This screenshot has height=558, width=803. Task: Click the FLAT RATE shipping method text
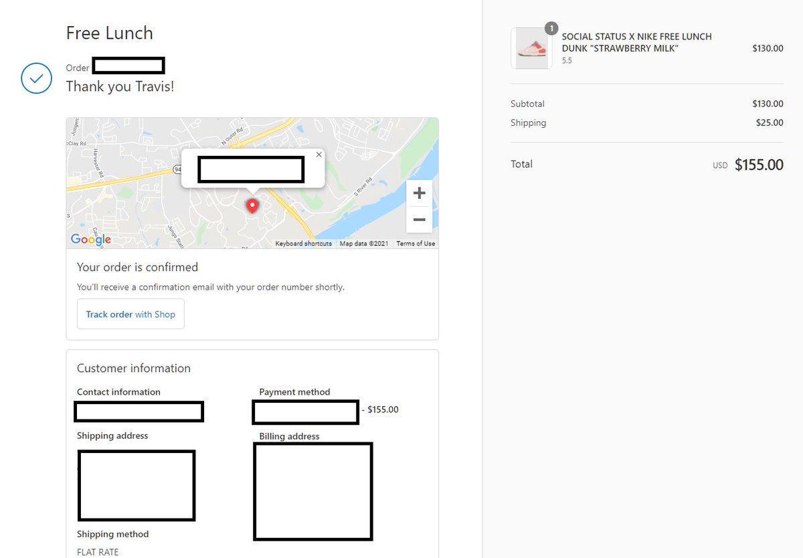(x=98, y=552)
